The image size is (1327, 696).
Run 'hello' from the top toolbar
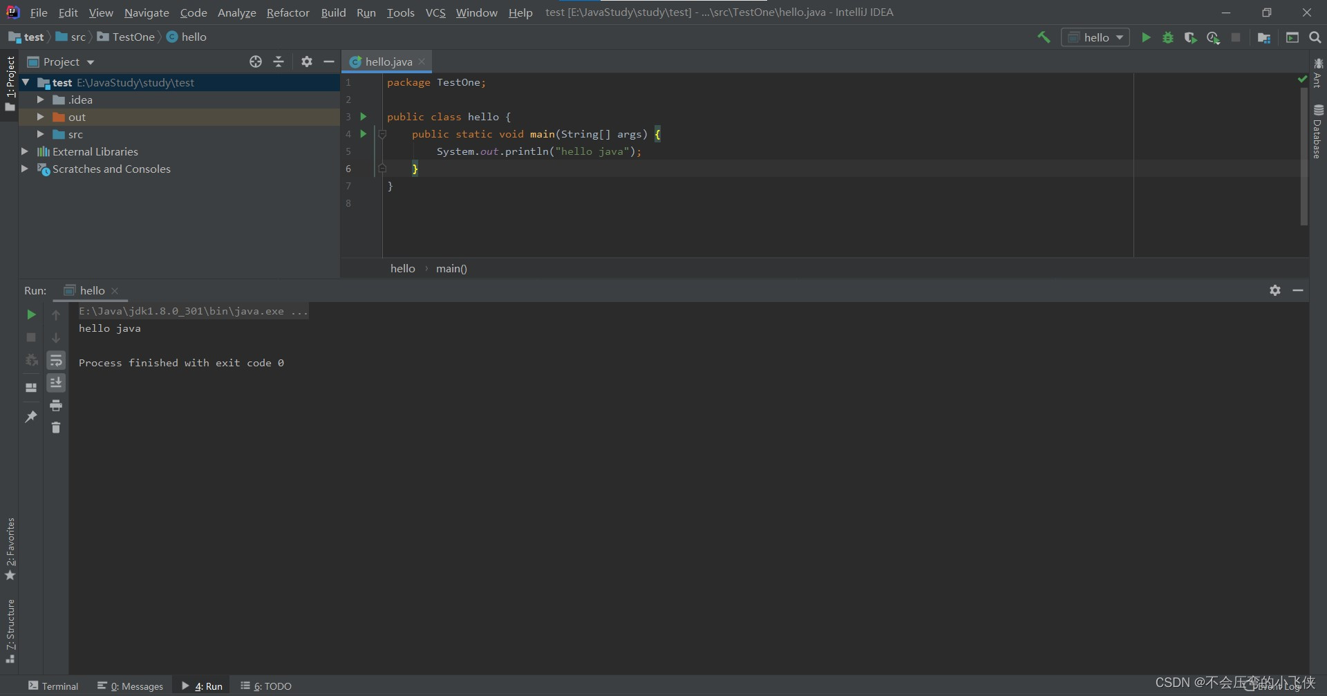[1146, 37]
